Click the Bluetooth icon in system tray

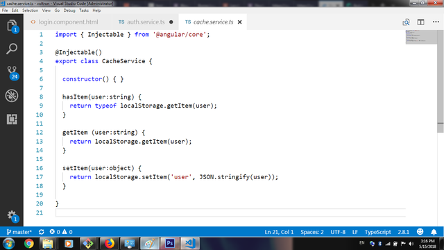(x=379, y=244)
